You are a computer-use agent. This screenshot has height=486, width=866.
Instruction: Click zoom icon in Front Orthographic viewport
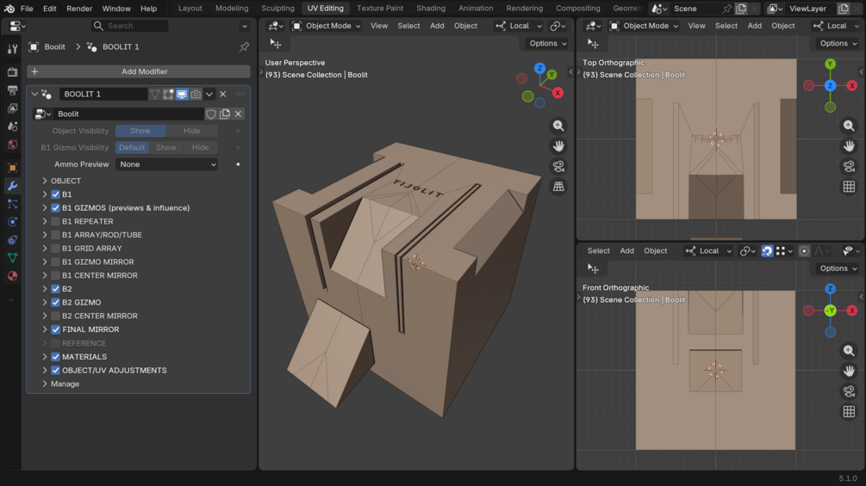click(x=849, y=351)
